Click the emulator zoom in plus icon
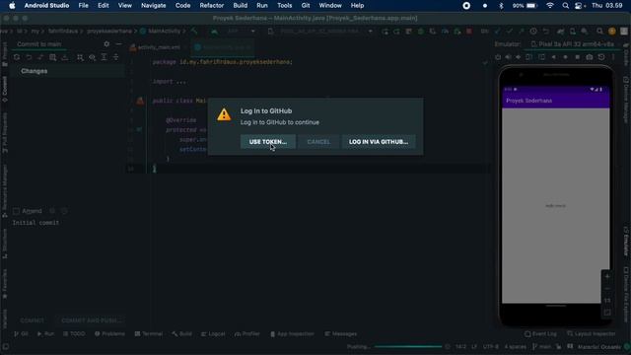The width and height of the screenshot is (631, 355). point(607,276)
